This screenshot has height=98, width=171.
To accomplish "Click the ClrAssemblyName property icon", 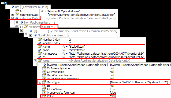I will tap(44, 68).
